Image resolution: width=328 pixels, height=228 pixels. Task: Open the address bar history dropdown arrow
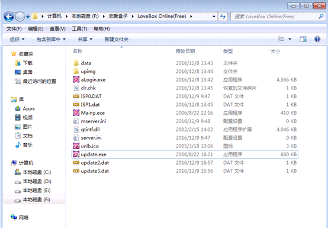point(214,17)
